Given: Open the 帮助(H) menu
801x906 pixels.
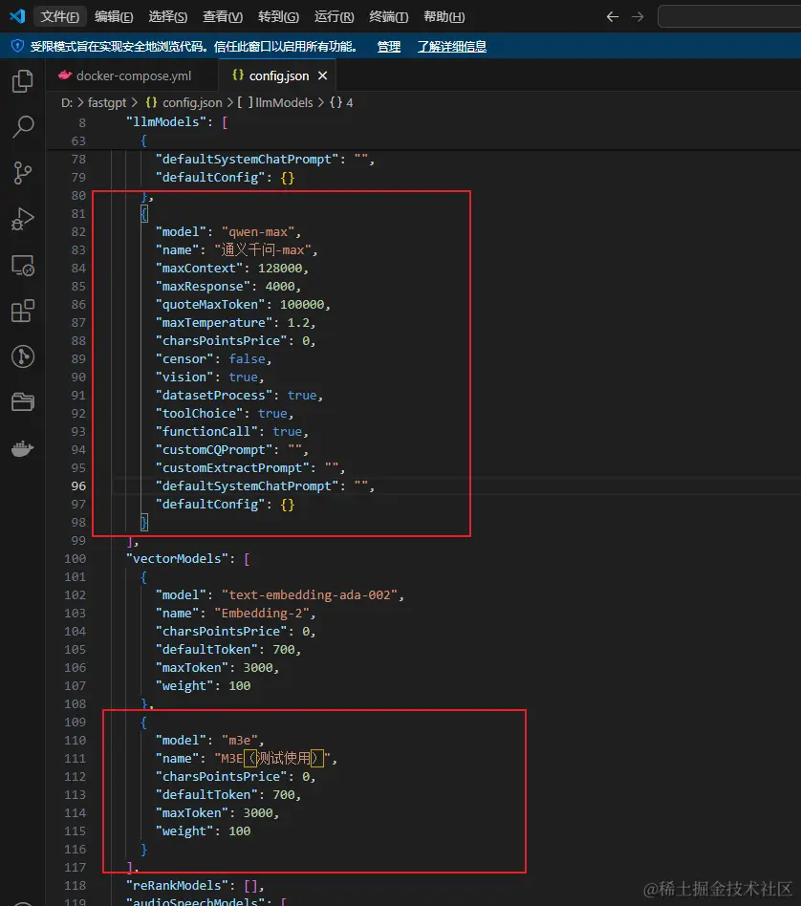Looking at the screenshot, I should 444,17.
